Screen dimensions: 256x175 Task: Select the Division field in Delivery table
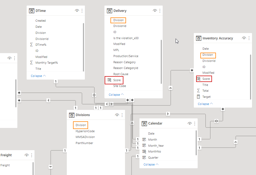(x=118, y=20)
